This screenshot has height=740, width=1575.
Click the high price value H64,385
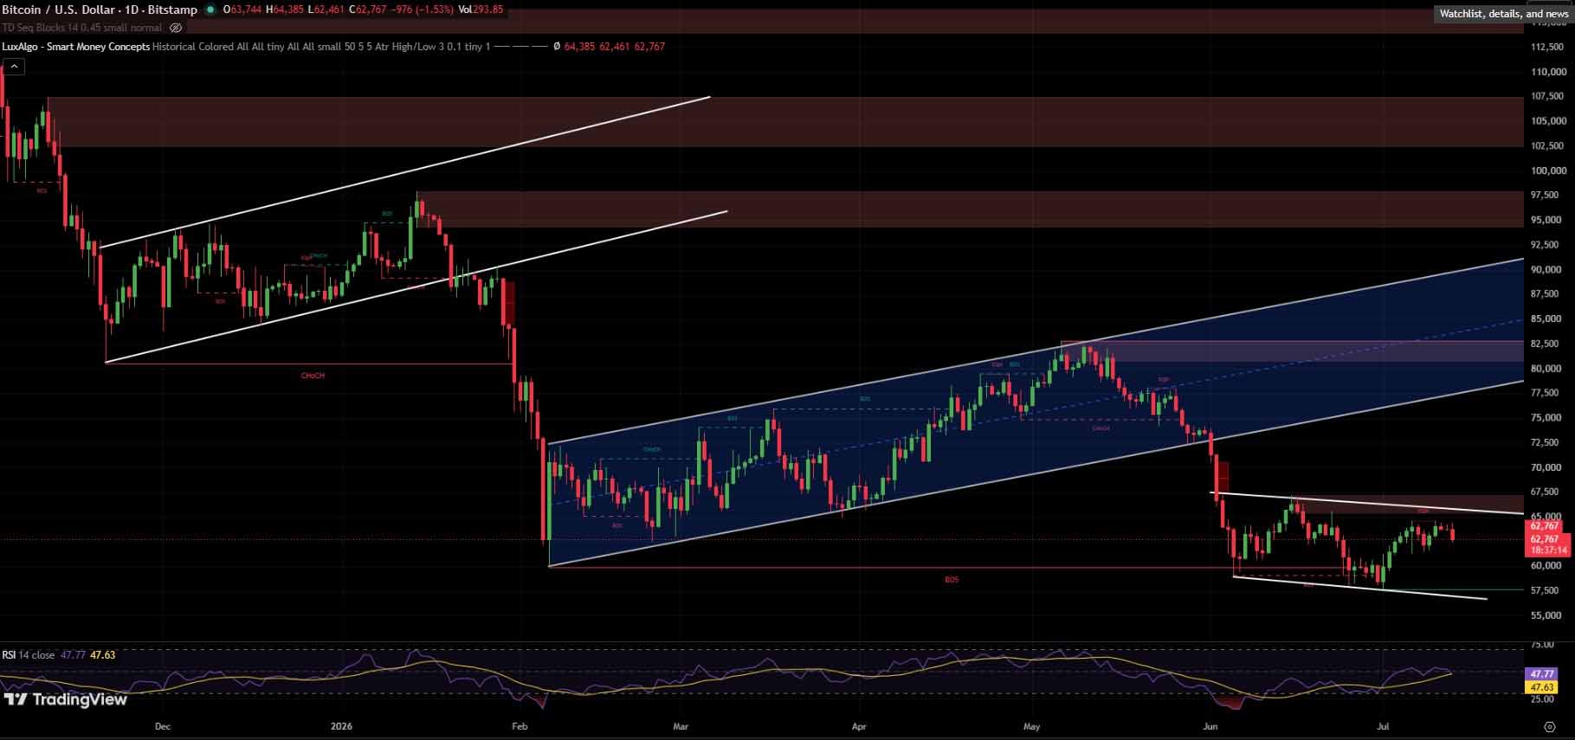(x=285, y=10)
